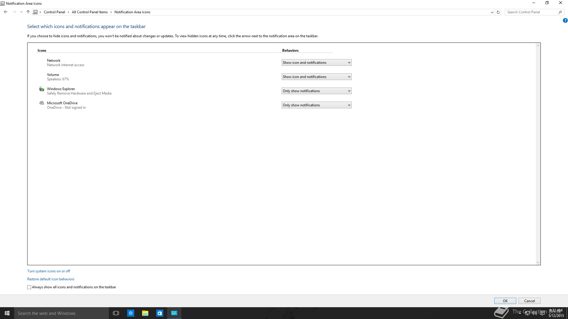Click Search the web and Windows box

click(62, 313)
